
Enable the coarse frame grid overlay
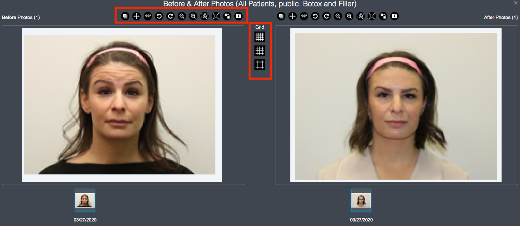260,65
